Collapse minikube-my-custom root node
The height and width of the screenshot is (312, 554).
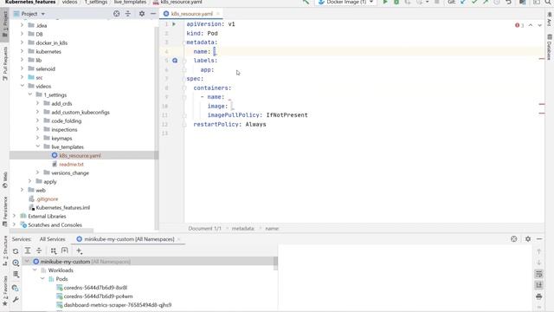pyautogui.click(x=27, y=262)
